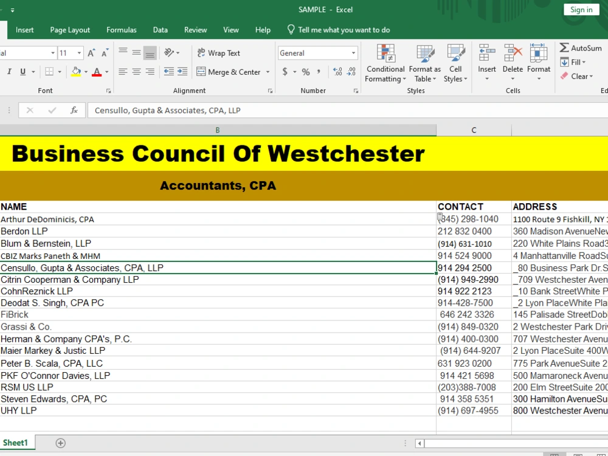Click Decrease Decimal icon
The width and height of the screenshot is (608, 456).
351,72
